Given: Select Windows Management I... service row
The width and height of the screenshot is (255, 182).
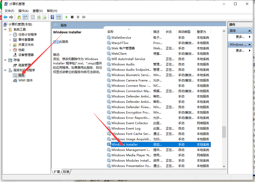Looking at the screenshot, I should (159, 150).
